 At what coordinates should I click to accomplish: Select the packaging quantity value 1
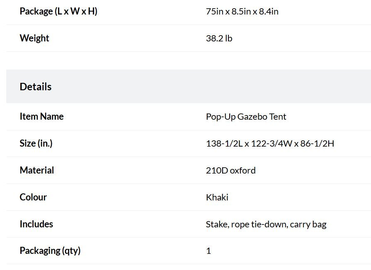(209, 251)
